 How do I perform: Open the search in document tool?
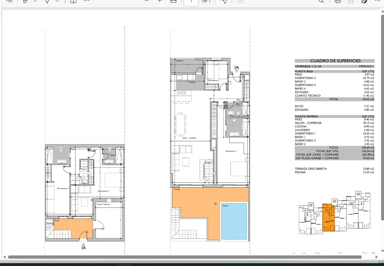pyautogui.click(x=321, y=1)
